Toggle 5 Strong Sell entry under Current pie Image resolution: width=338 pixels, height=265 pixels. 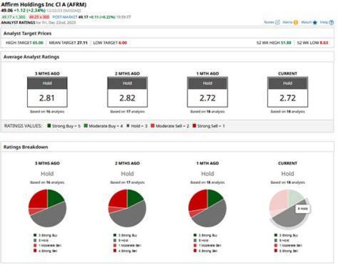click(x=286, y=251)
